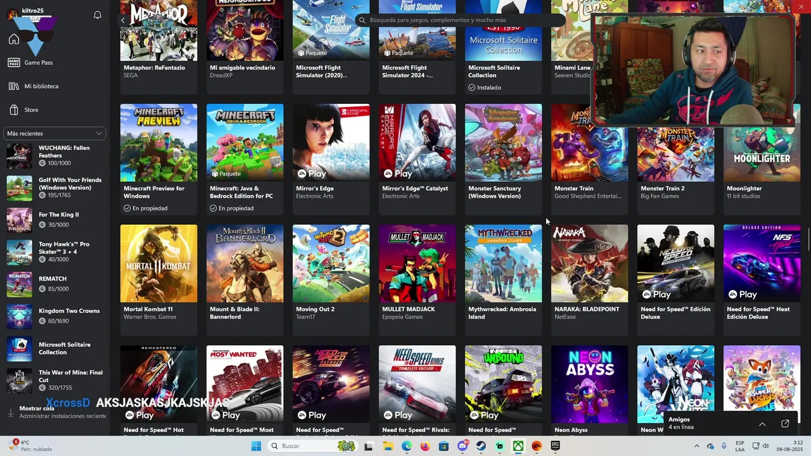Click the Xbox app taskbar icon
Image resolution: width=811 pixels, height=456 pixels.
pyautogui.click(x=518, y=446)
